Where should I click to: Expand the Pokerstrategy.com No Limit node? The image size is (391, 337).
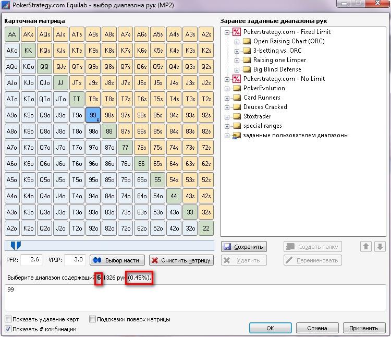point(227,79)
